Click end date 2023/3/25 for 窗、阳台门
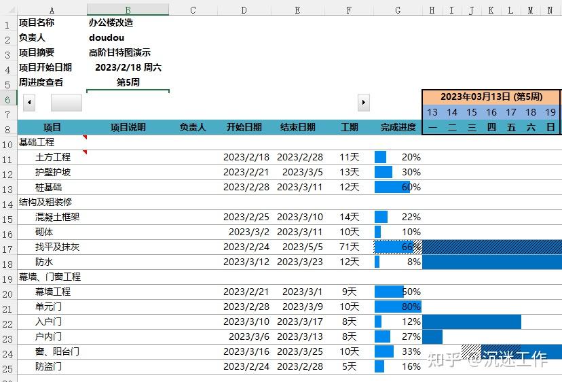This screenshot has width=562, height=382. point(297,352)
